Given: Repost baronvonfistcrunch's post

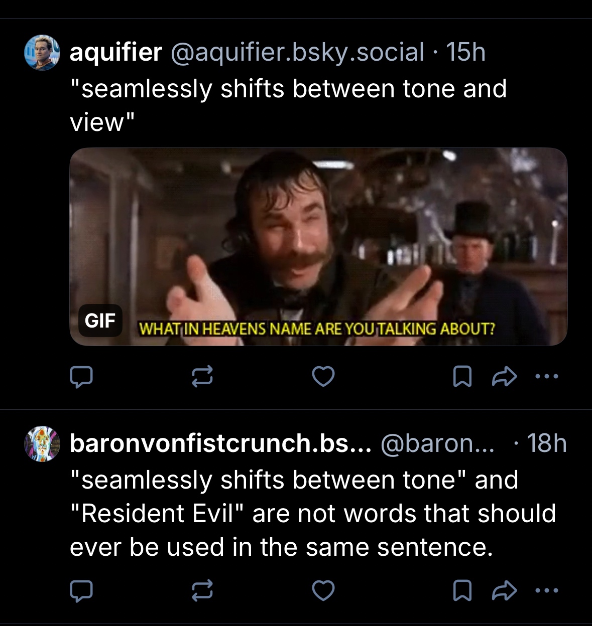Looking at the screenshot, I should (x=202, y=591).
